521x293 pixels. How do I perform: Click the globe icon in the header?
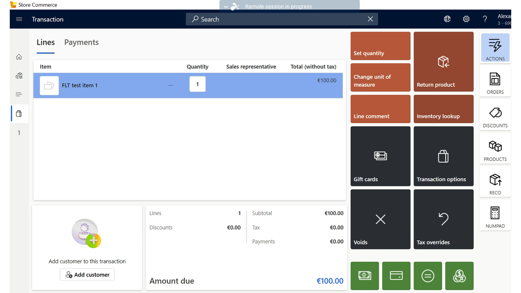coord(447,19)
